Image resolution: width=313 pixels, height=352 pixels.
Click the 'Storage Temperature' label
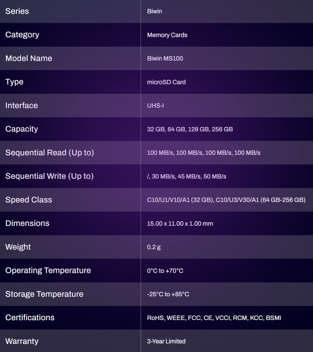pyautogui.click(x=44, y=294)
